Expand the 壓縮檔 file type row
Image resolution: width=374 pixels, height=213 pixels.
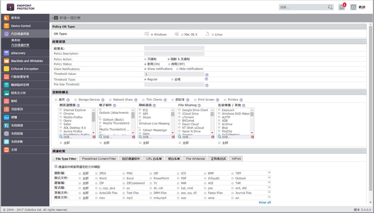point(269,182)
